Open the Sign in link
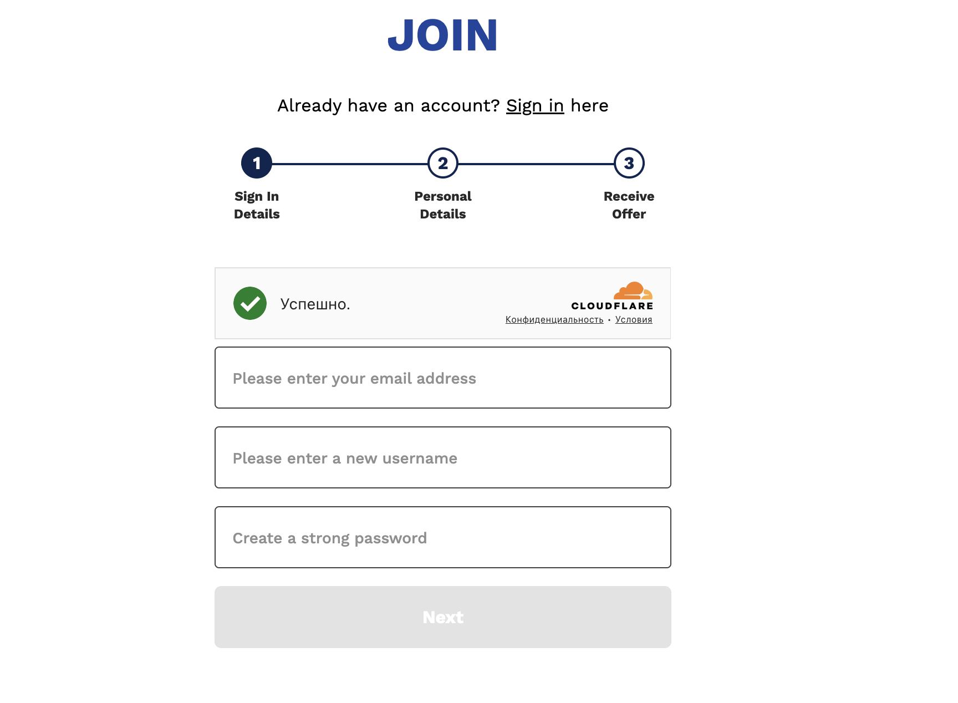958x703 pixels. [535, 105]
